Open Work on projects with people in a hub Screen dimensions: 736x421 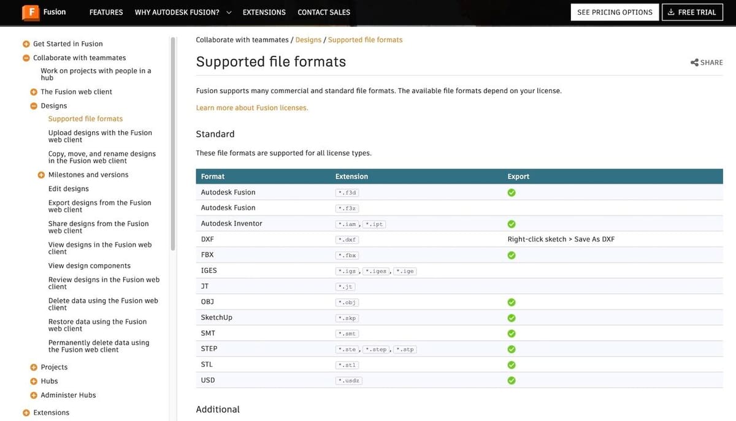coord(96,74)
